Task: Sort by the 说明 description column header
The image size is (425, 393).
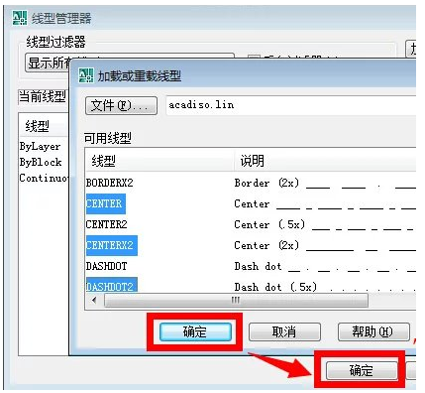Action: [325, 161]
